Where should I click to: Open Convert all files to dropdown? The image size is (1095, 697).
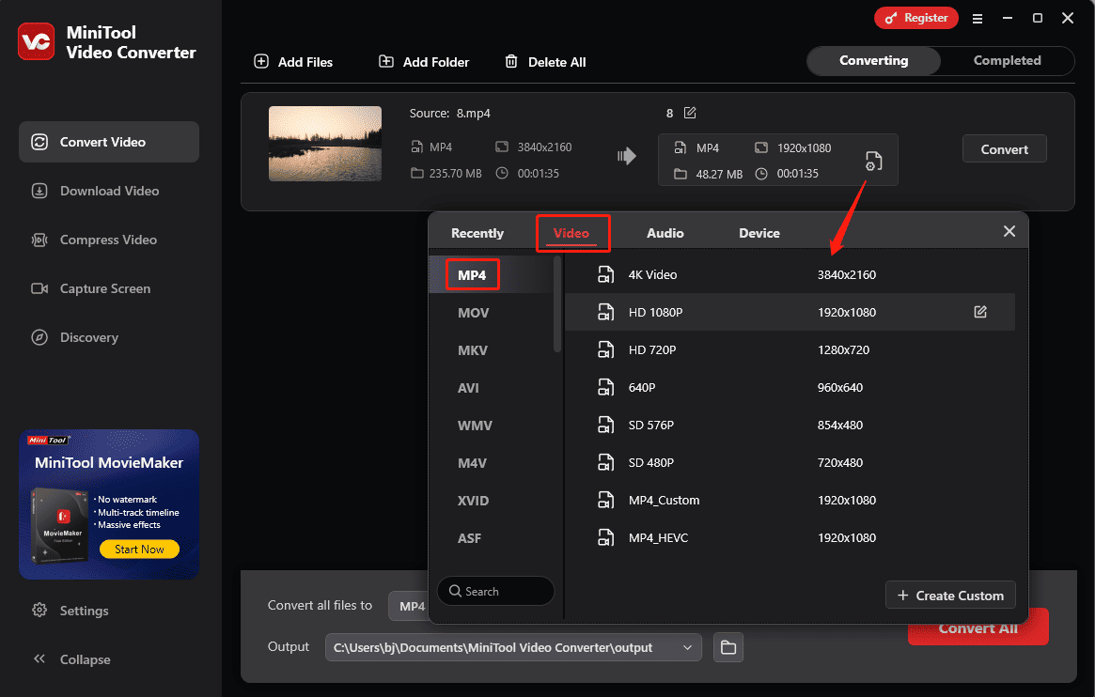(x=409, y=606)
